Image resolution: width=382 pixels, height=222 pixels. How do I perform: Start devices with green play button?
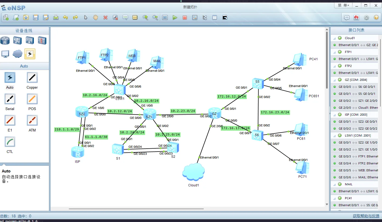[x=175, y=18]
